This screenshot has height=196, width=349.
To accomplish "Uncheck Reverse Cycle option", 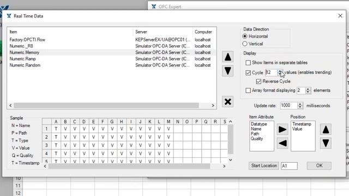I will [x=258, y=81].
